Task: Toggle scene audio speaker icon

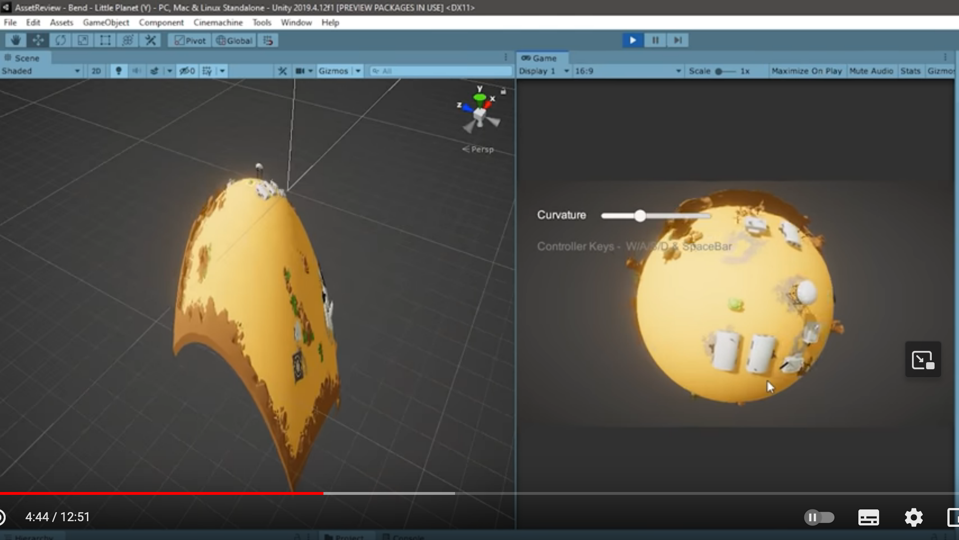Action: pyautogui.click(x=136, y=71)
